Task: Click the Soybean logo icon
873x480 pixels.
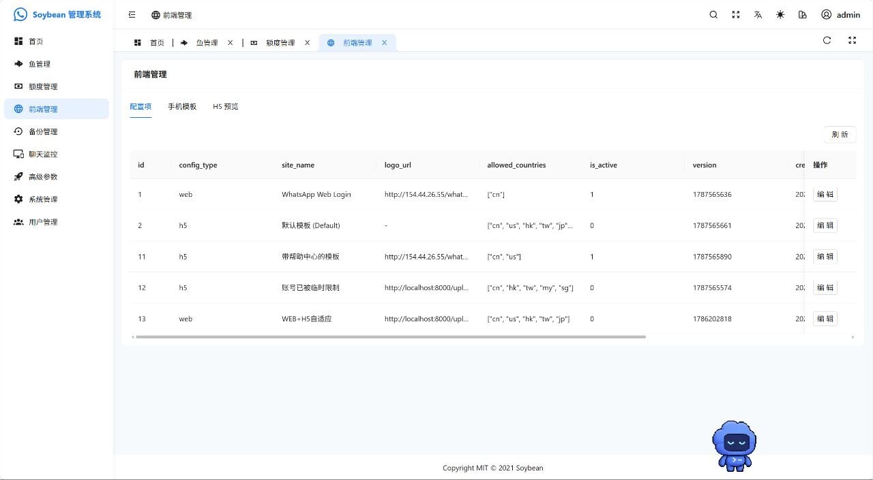Action: (x=20, y=14)
